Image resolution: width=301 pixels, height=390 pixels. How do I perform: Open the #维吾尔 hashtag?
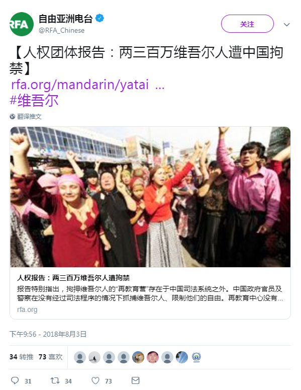point(34,100)
